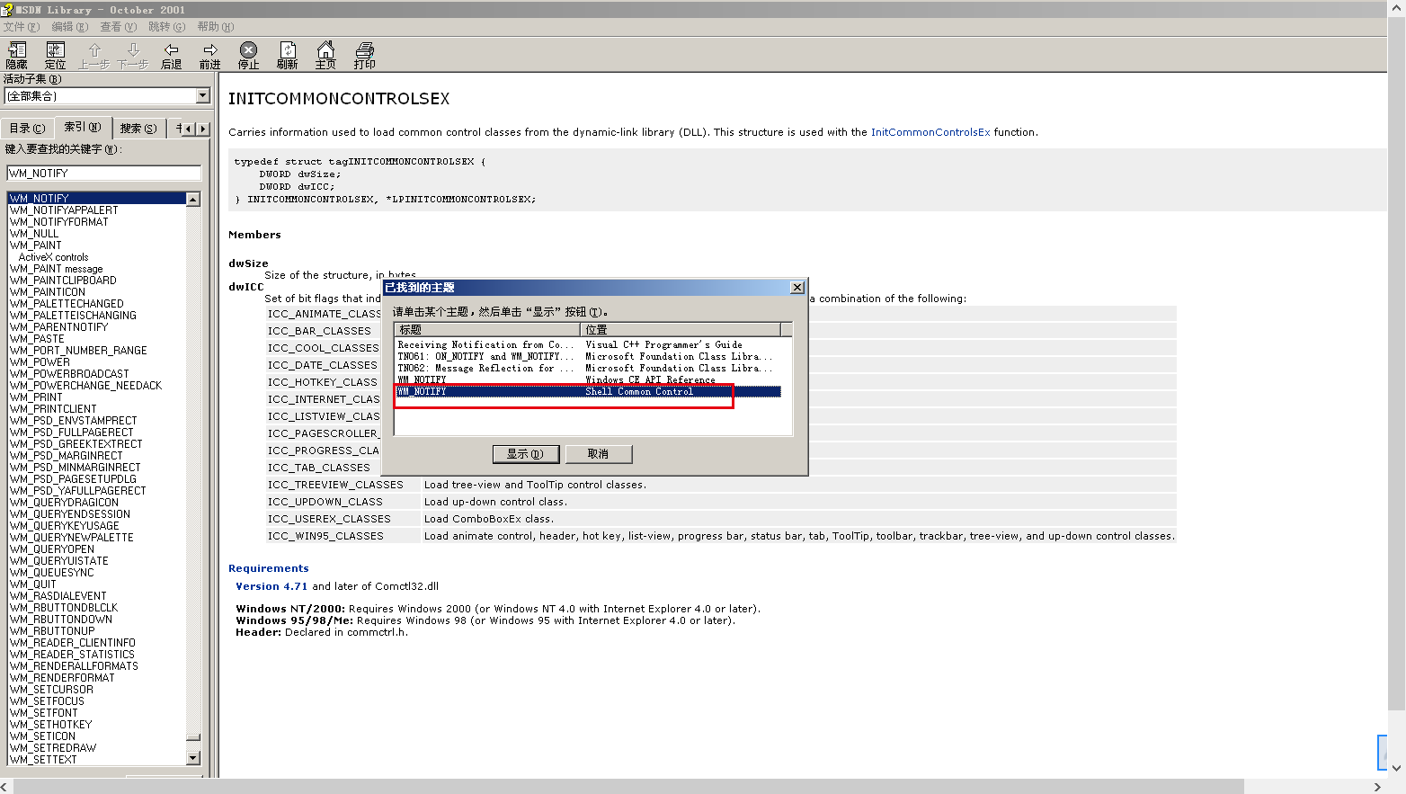Select WM_SETTEXT in the index list
The height and width of the screenshot is (794, 1406).
[43, 760]
